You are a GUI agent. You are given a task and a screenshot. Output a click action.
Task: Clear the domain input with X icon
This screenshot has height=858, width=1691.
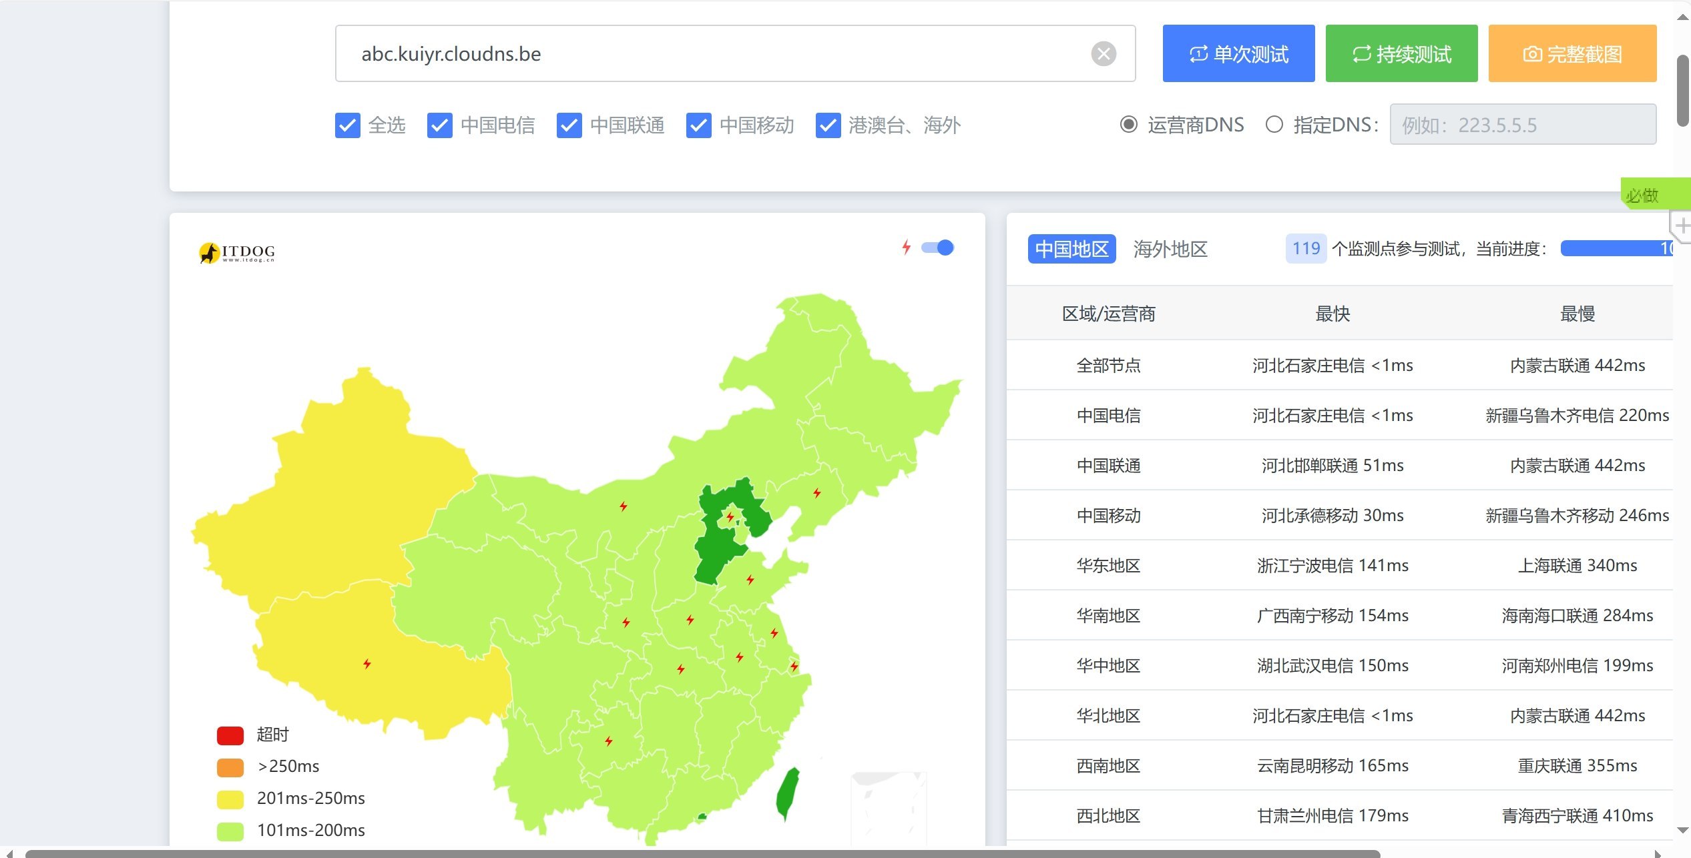(1103, 53)
